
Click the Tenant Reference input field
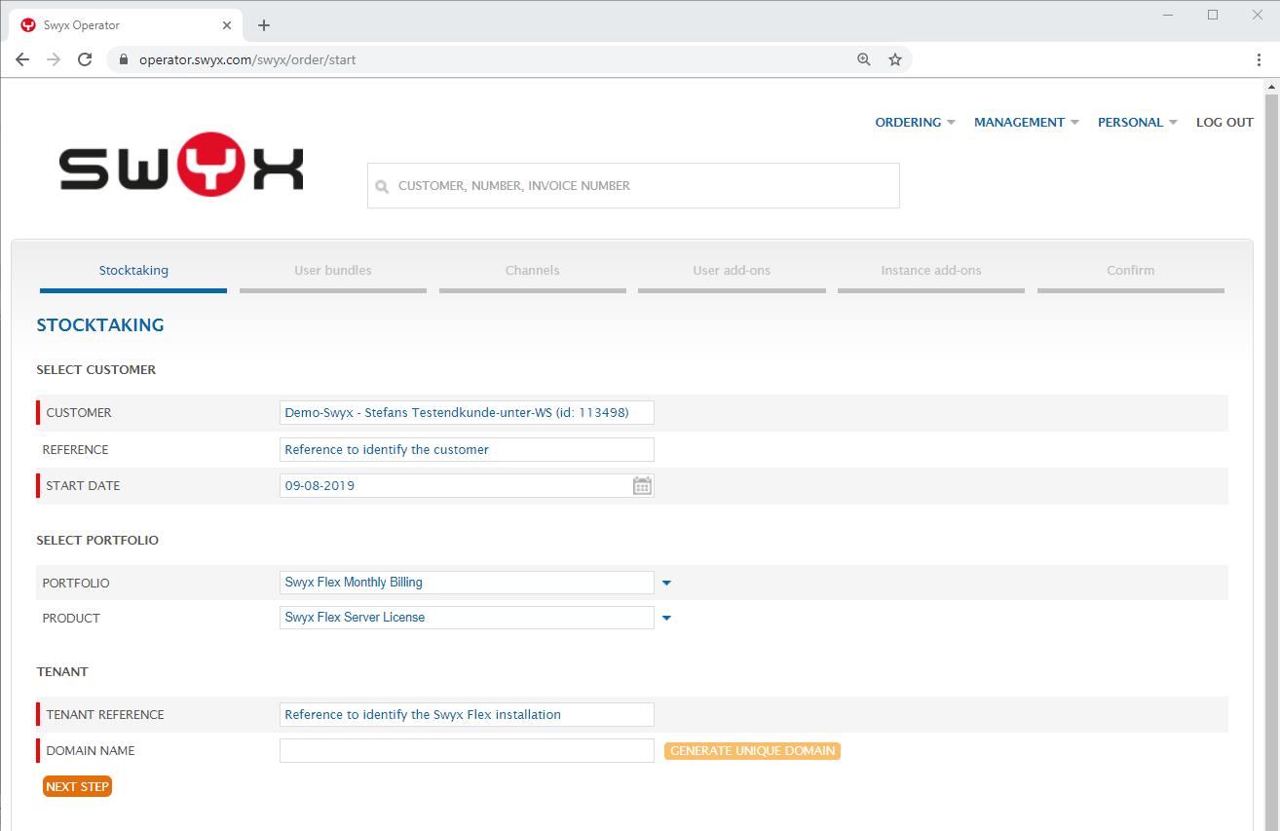(467, 714)
